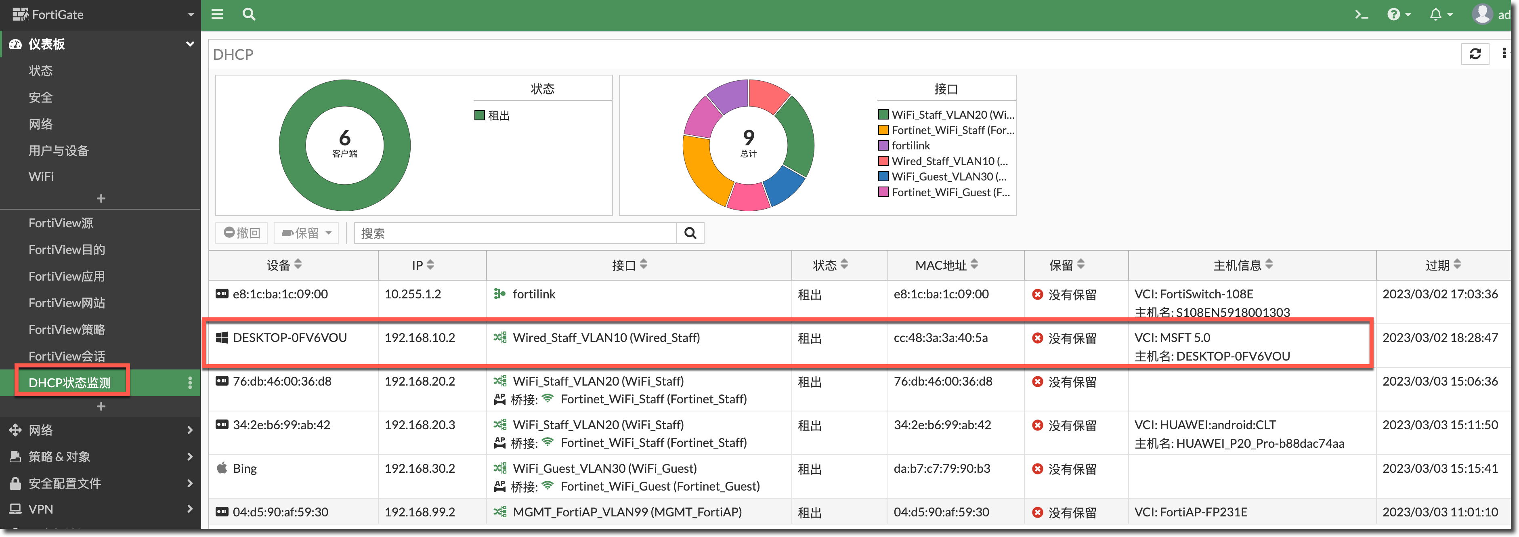Image resolution: width=1519 pixels, height=537 pixels.
Task: Expand the 策略 & 对象 menu
Action: (x=100, y=457)
